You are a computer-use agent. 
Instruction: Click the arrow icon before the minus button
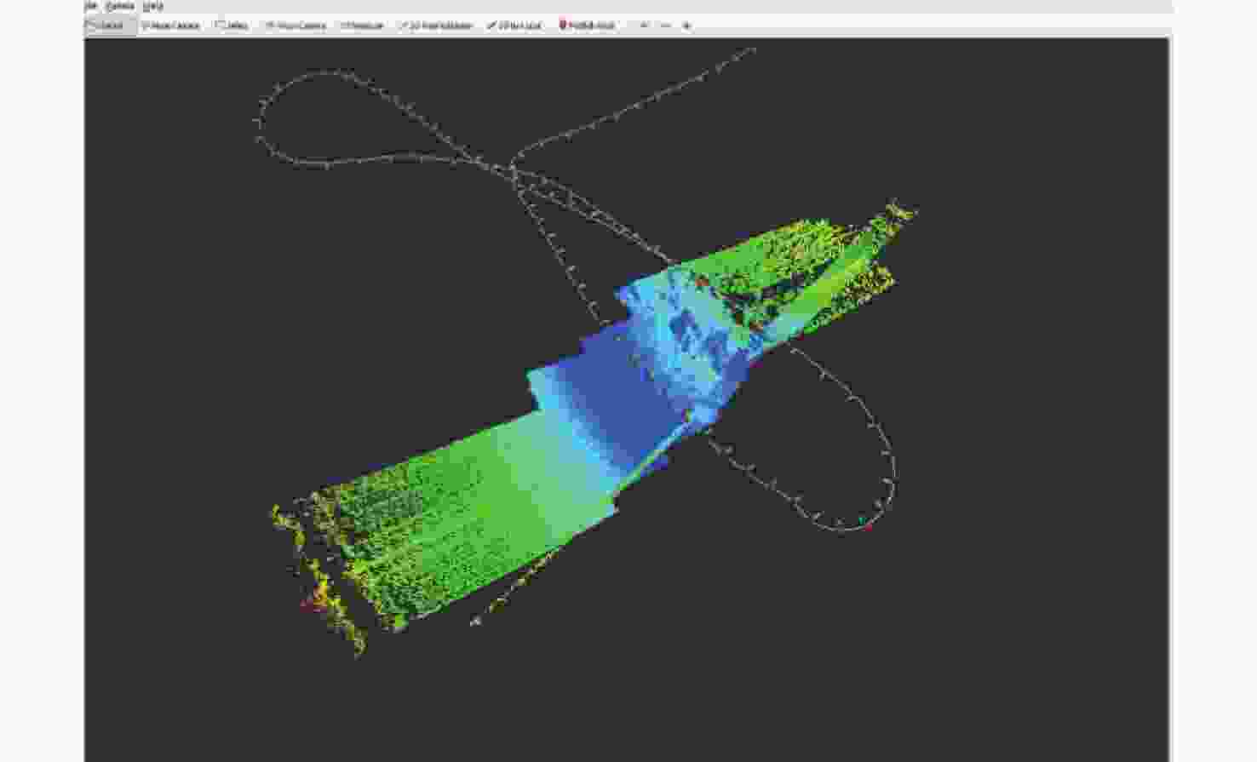(644, 26)
